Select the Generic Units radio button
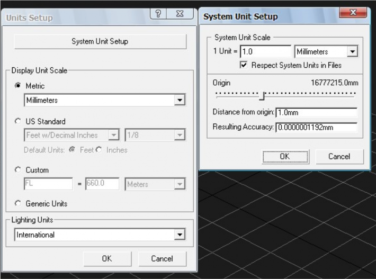Image resolution: width=376 pixels, height=279 pixels. pyautogui.click(x=18, y=203)
